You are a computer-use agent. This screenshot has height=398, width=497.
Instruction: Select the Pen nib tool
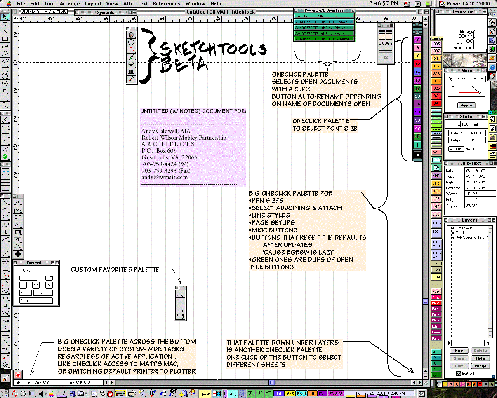point(5,298)
